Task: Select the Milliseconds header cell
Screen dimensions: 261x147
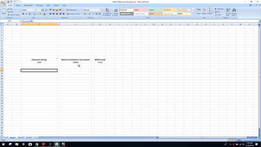Action: [x=100, y=60]
